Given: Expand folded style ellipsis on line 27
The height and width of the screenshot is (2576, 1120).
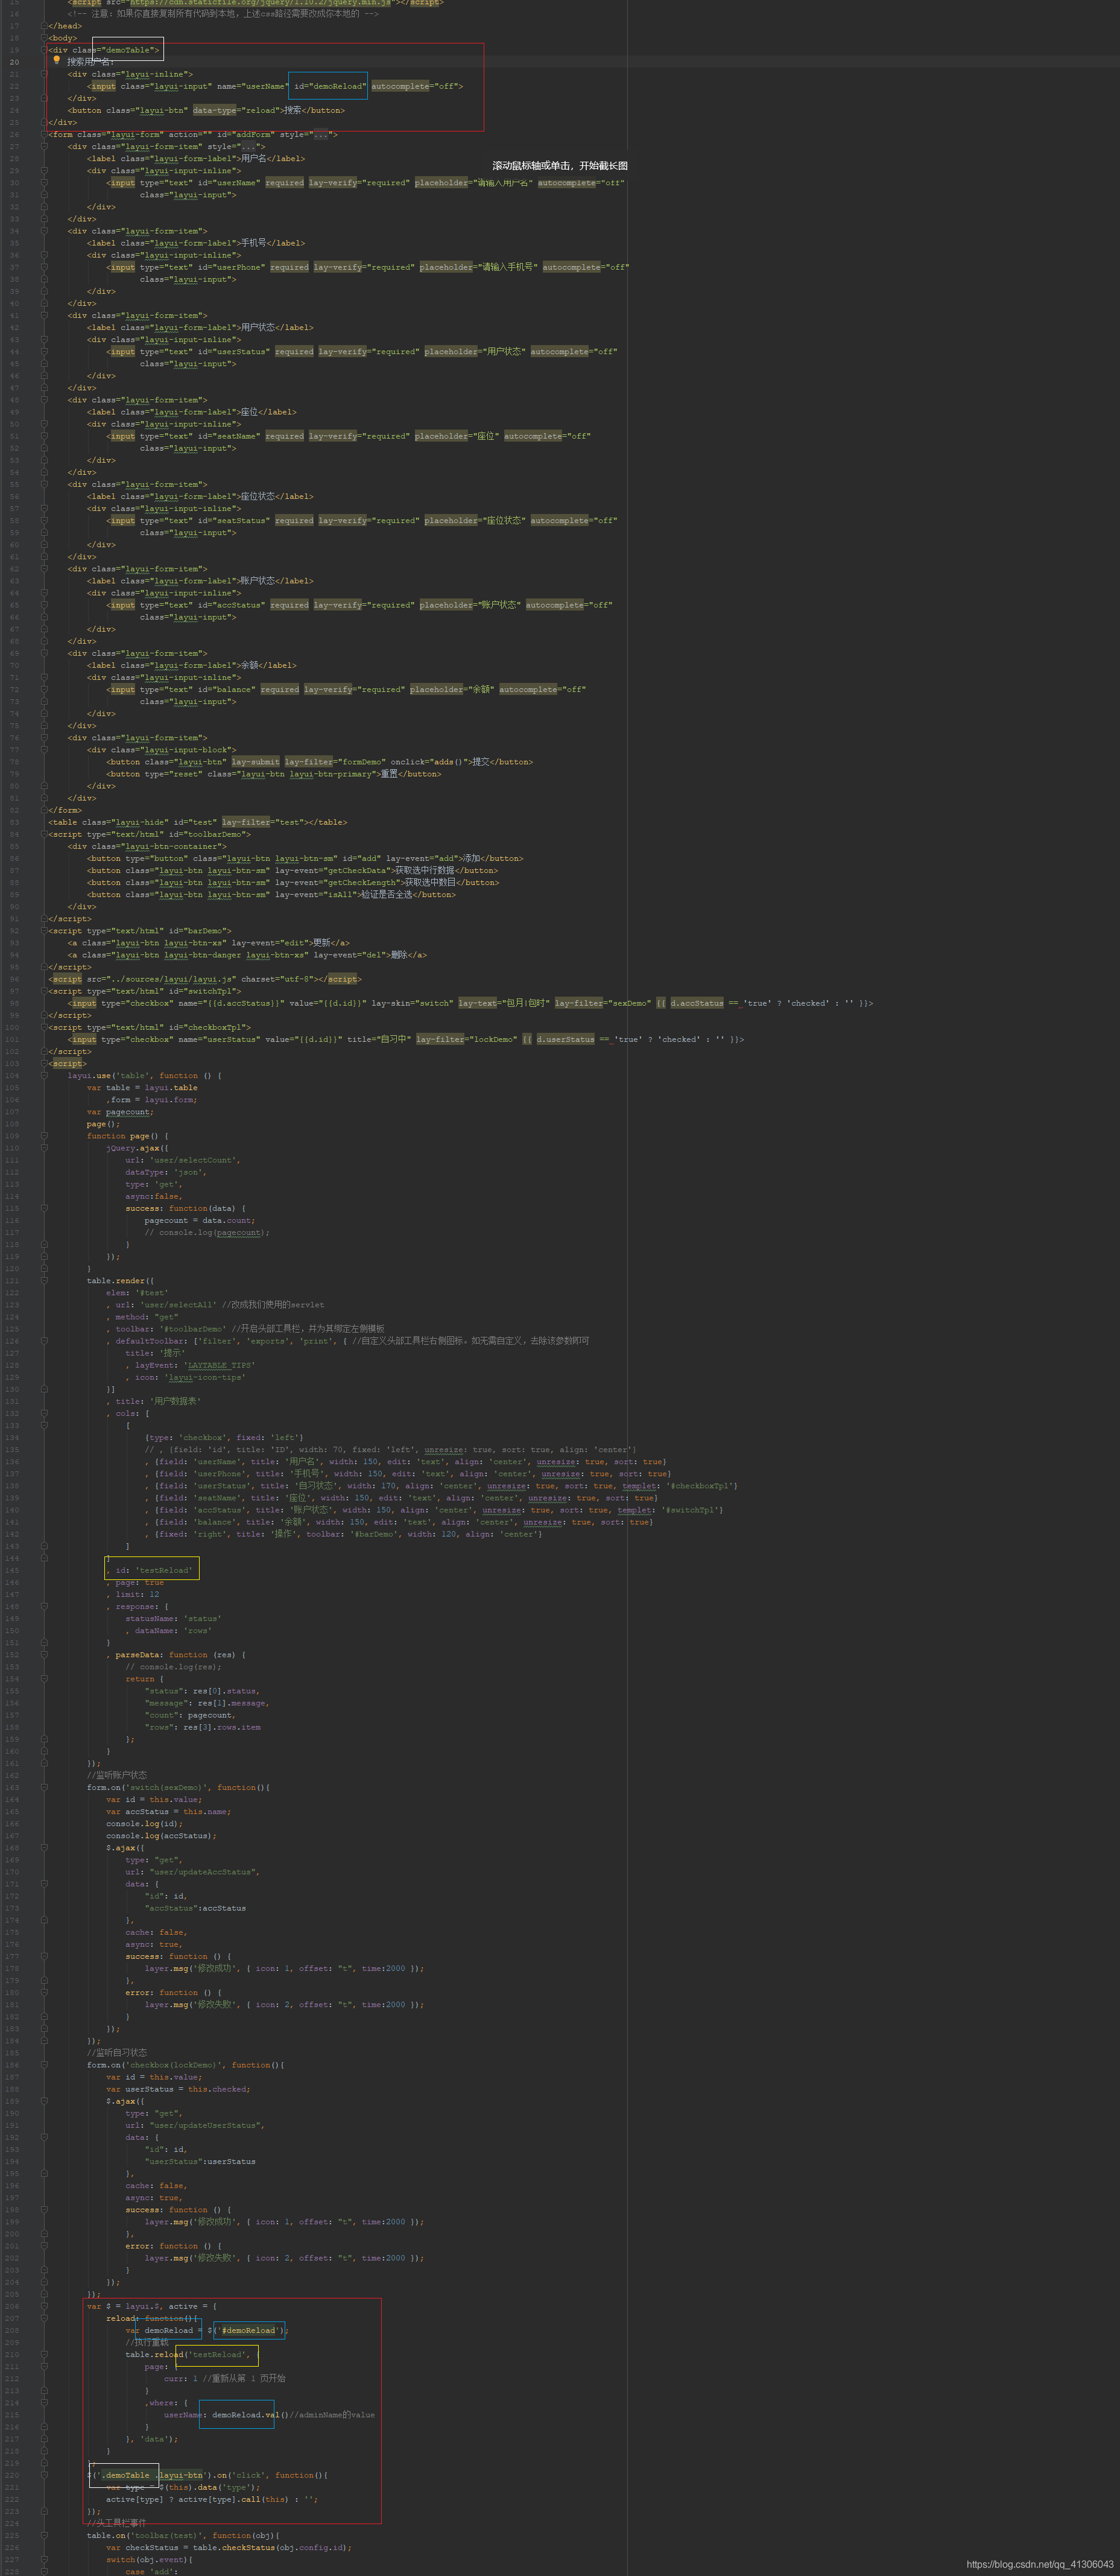Looking at the screenshot, I should click(248, 146).
